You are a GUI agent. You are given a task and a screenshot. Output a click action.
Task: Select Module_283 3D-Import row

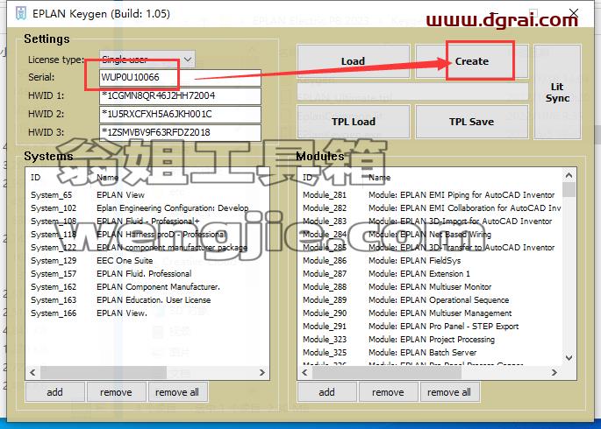coord(430,221)
